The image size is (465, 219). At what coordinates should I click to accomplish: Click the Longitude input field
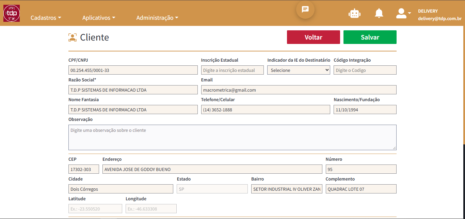click(x=151, y=209)
